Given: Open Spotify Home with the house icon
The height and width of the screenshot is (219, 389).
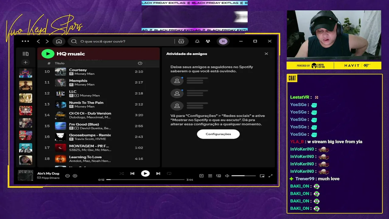Looking at the screenshot, I should pos(59,41).
